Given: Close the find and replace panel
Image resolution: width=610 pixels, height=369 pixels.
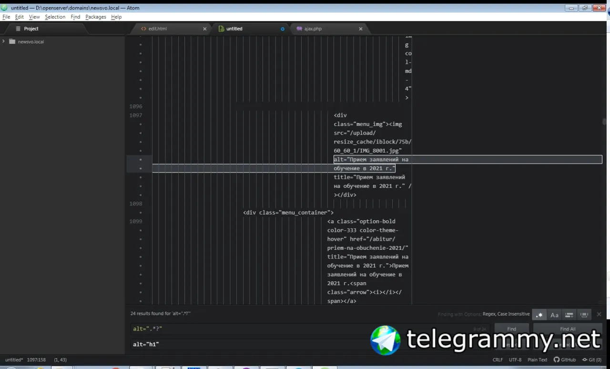Looking at the screenshot, I should 599,314.
